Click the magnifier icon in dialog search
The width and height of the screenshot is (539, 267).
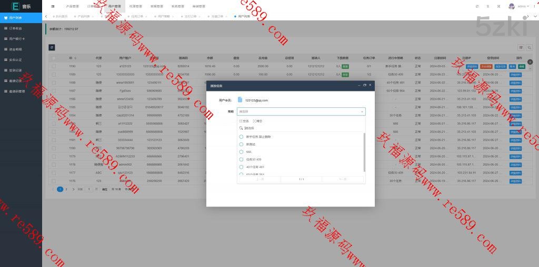[241, 128]
